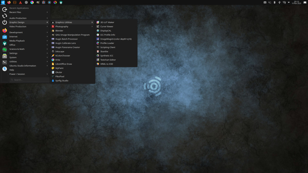
Task: Show hidden system tray icons arrow
Action: pyautogui.click(x=289, y=2)
